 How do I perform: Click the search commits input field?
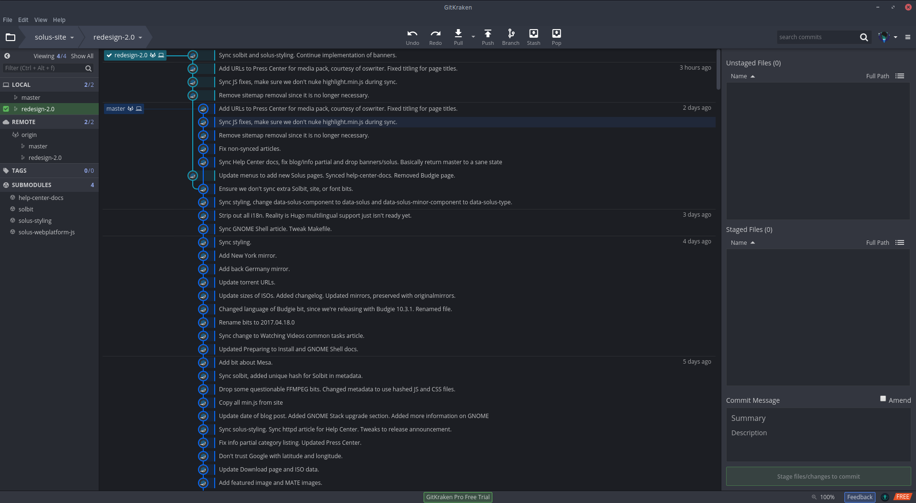click(x=817, y=37)
